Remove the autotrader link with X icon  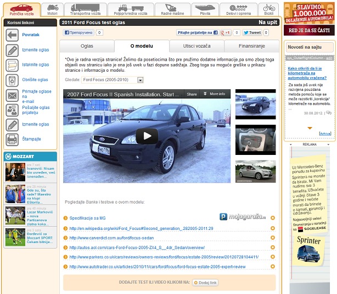click(x=273, y=266)
